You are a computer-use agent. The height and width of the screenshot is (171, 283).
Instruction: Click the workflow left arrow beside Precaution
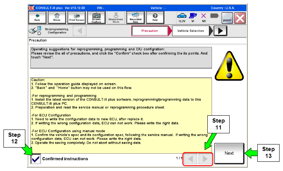79,31
